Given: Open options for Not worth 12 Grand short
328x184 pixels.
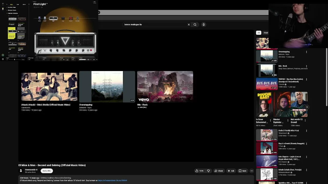Looking at the screenshot, I should (305, 120).
